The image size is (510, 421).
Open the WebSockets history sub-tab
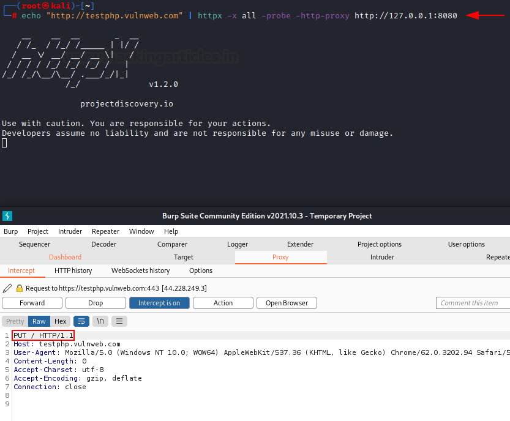141,270
